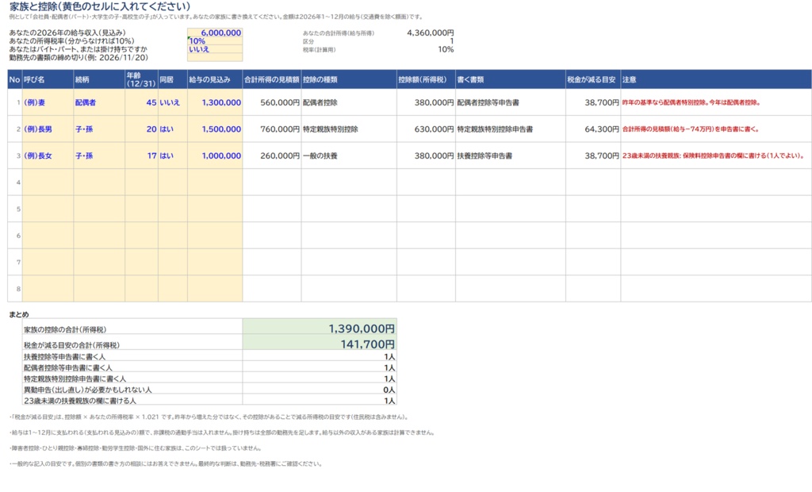Click the はい cell in 長女 row

(172, 156)
